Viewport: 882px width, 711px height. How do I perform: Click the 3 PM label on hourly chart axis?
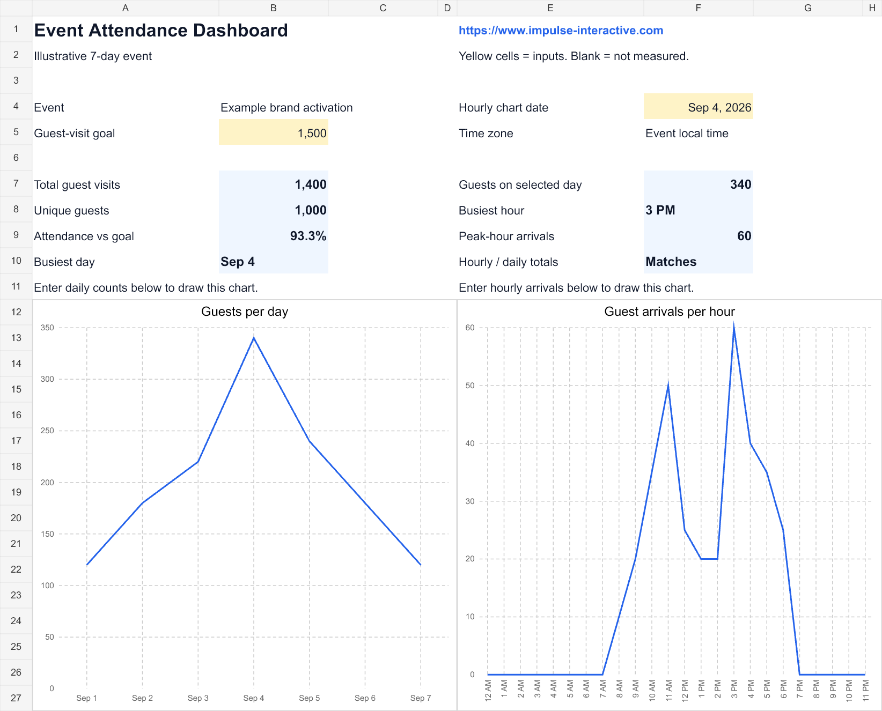pos(734,689)
